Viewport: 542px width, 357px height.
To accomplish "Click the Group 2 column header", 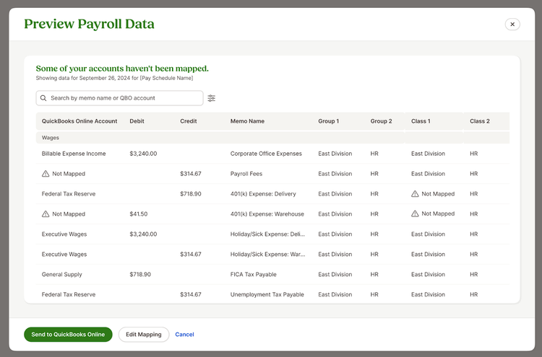I will [x=382, y=121].
